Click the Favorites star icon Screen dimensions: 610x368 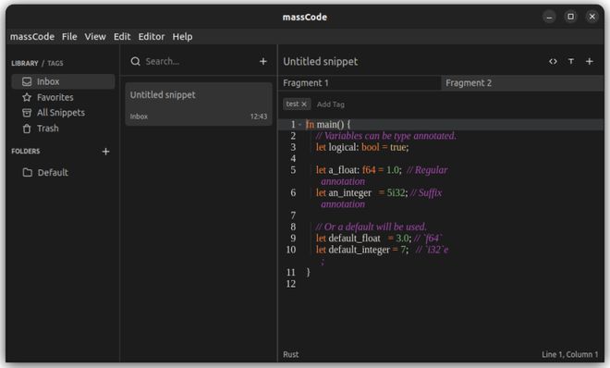[27, 97]
